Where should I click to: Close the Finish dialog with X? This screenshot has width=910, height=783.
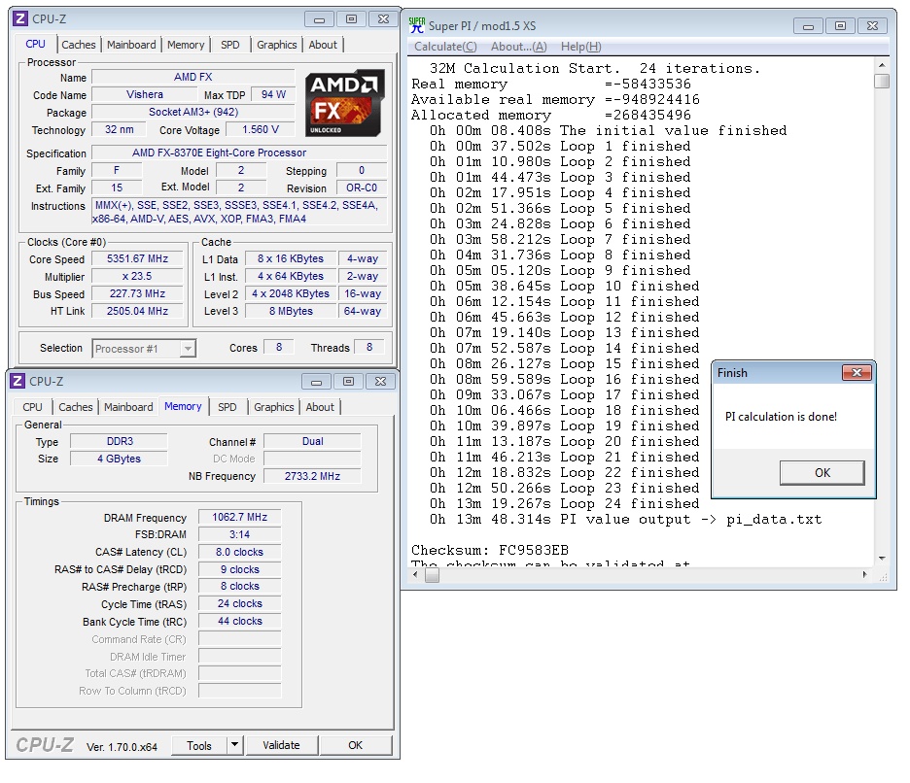pyautogui.click(x=857, y=372)
